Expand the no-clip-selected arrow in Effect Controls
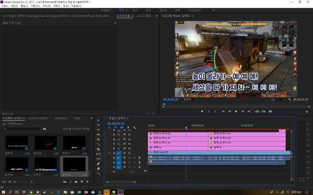This screenshot has height=195, width=313. (115, 23)
